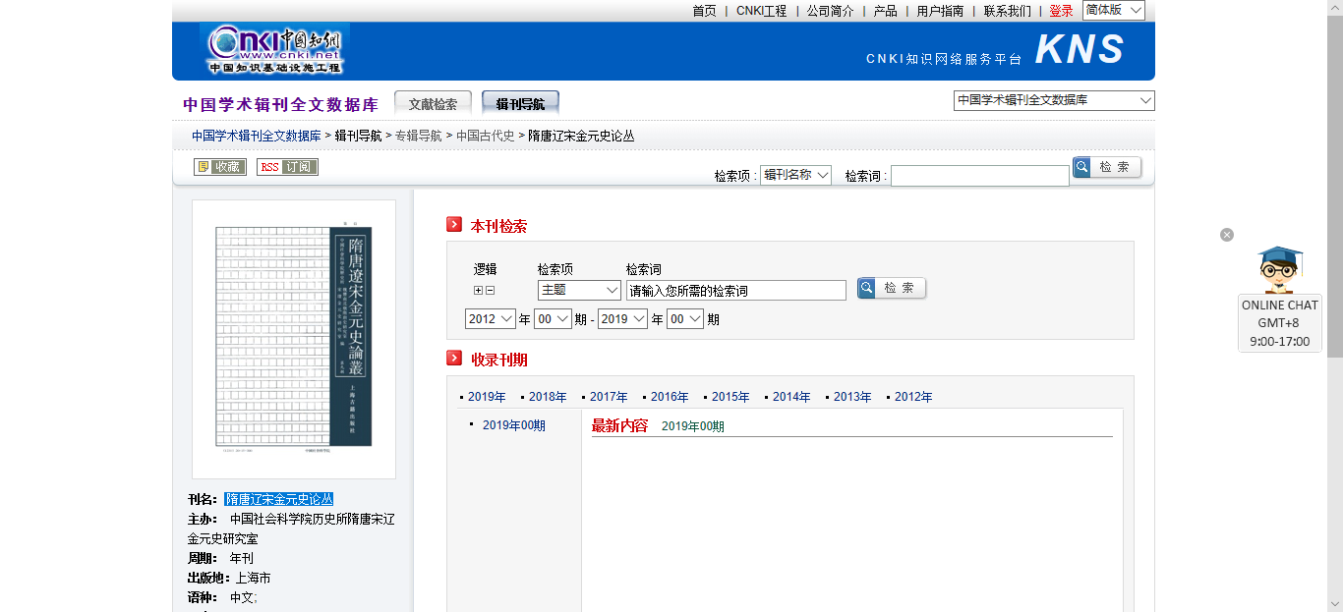Open the end issue 00 dropdown

[685, 318]
